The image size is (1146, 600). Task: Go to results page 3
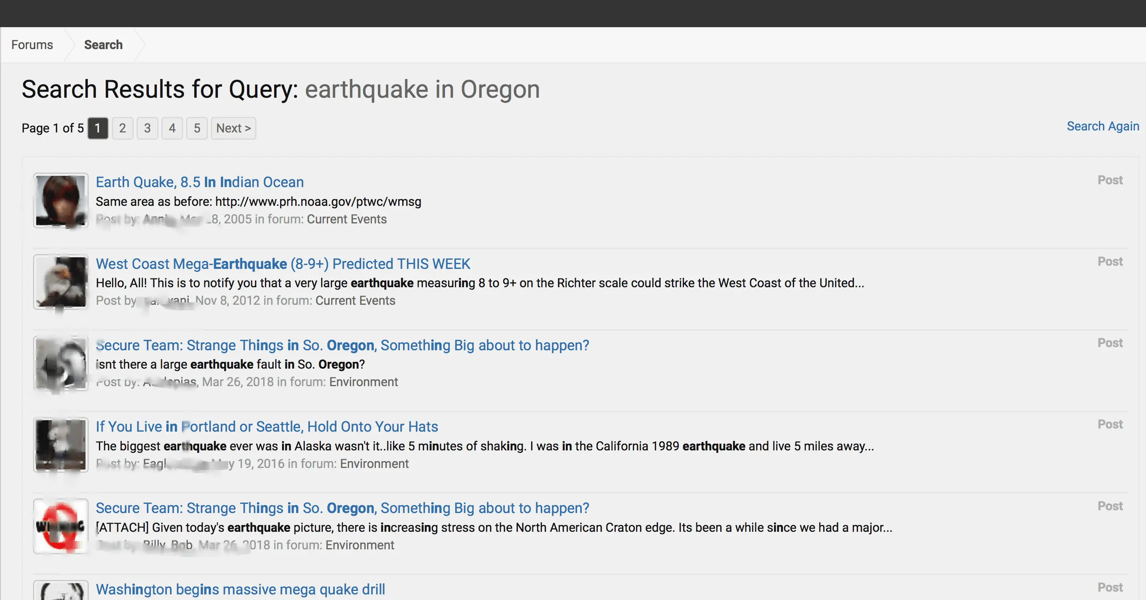tap(147, 128)
